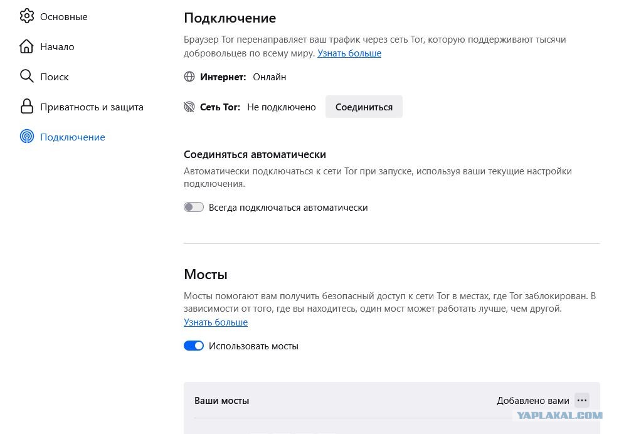Select Подключение in the sidebar
619x434 pixels.
tap(73, 137)
